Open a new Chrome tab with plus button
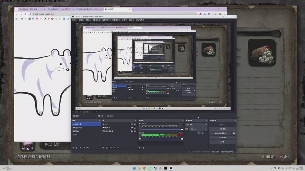The image size is (305, 171). [x=134, y=9]
